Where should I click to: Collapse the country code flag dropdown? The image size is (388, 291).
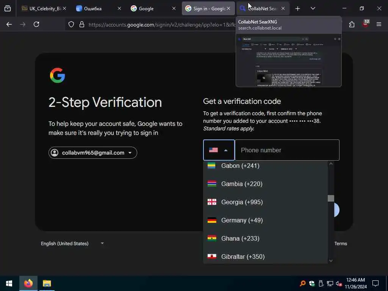click(219, 150)
